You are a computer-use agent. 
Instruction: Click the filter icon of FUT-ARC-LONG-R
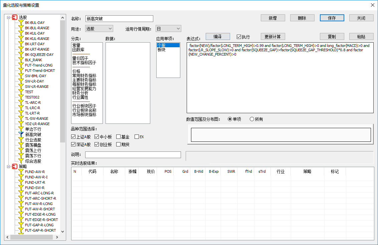[x=21, y=193]
